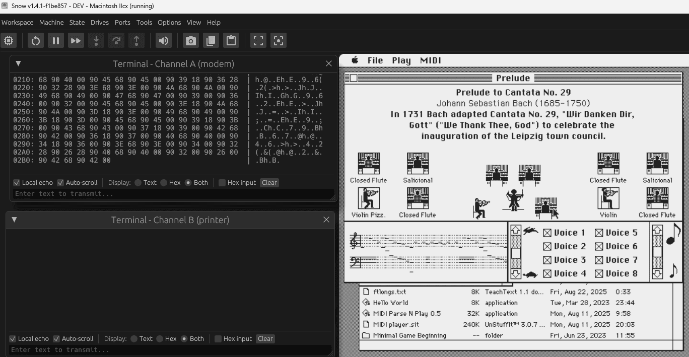Screen dimensions: 689x357
Task: Uncheck Voice 4 checkbox
Action: click(547, 274)
